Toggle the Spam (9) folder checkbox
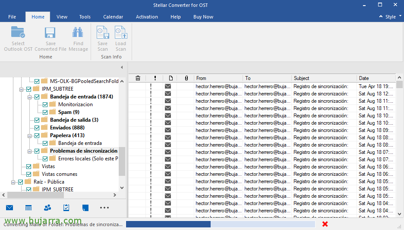 [x=45, y=112]
